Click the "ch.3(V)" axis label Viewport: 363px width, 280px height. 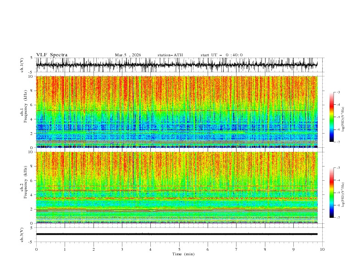pos(22,235)
